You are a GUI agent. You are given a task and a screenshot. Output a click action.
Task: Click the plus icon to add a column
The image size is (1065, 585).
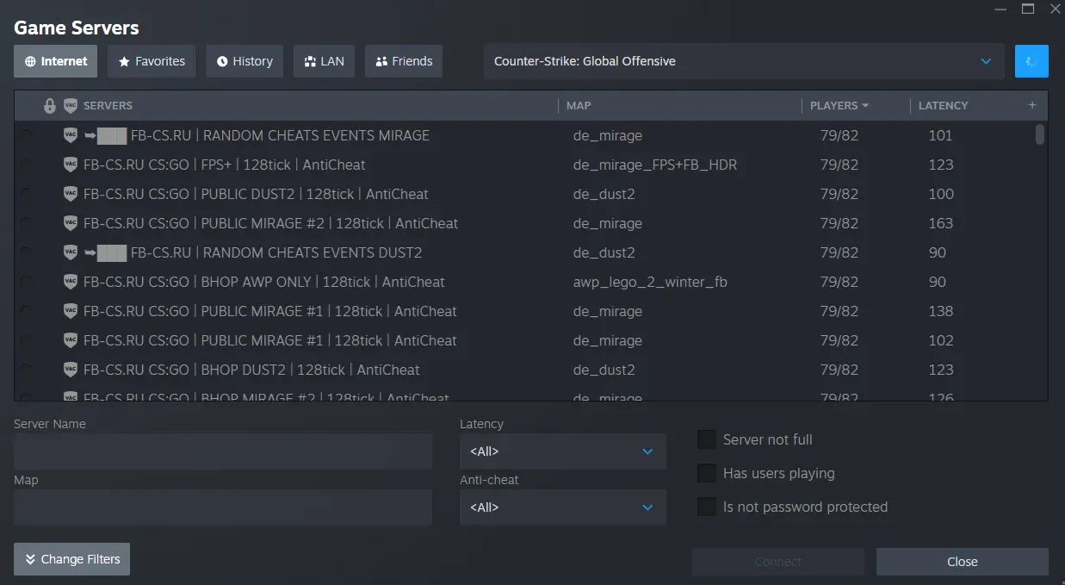[1032, 105]
